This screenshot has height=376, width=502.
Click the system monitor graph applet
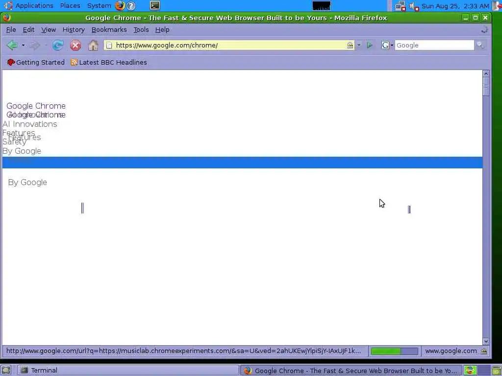click(x=322, y=6)
